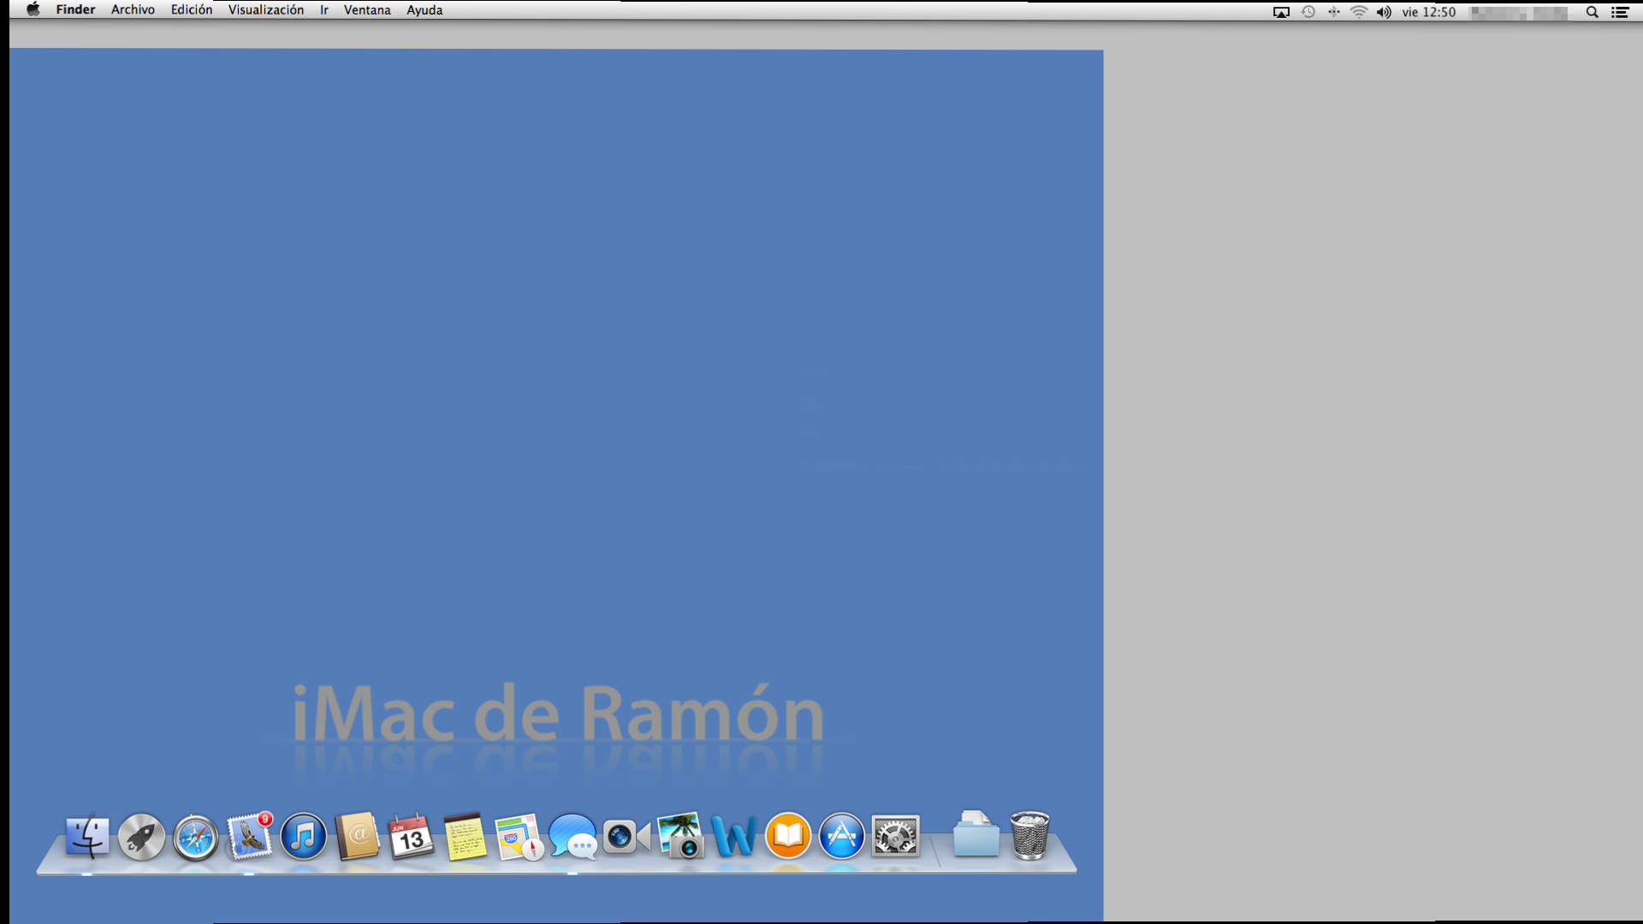
Task: Open iBooks in the dock
Action: pos(787,836)
